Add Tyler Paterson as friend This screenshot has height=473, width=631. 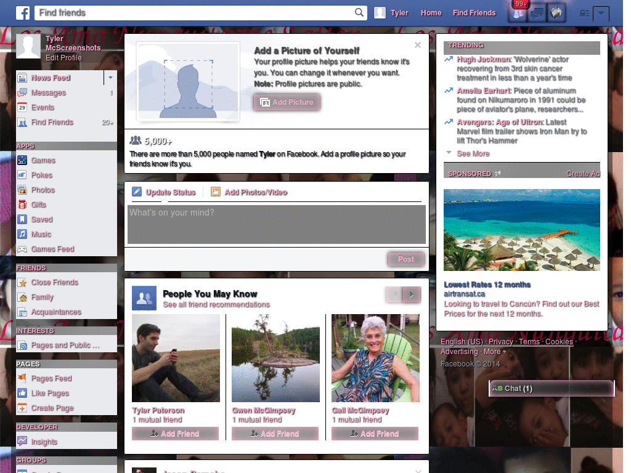point(175,434)
